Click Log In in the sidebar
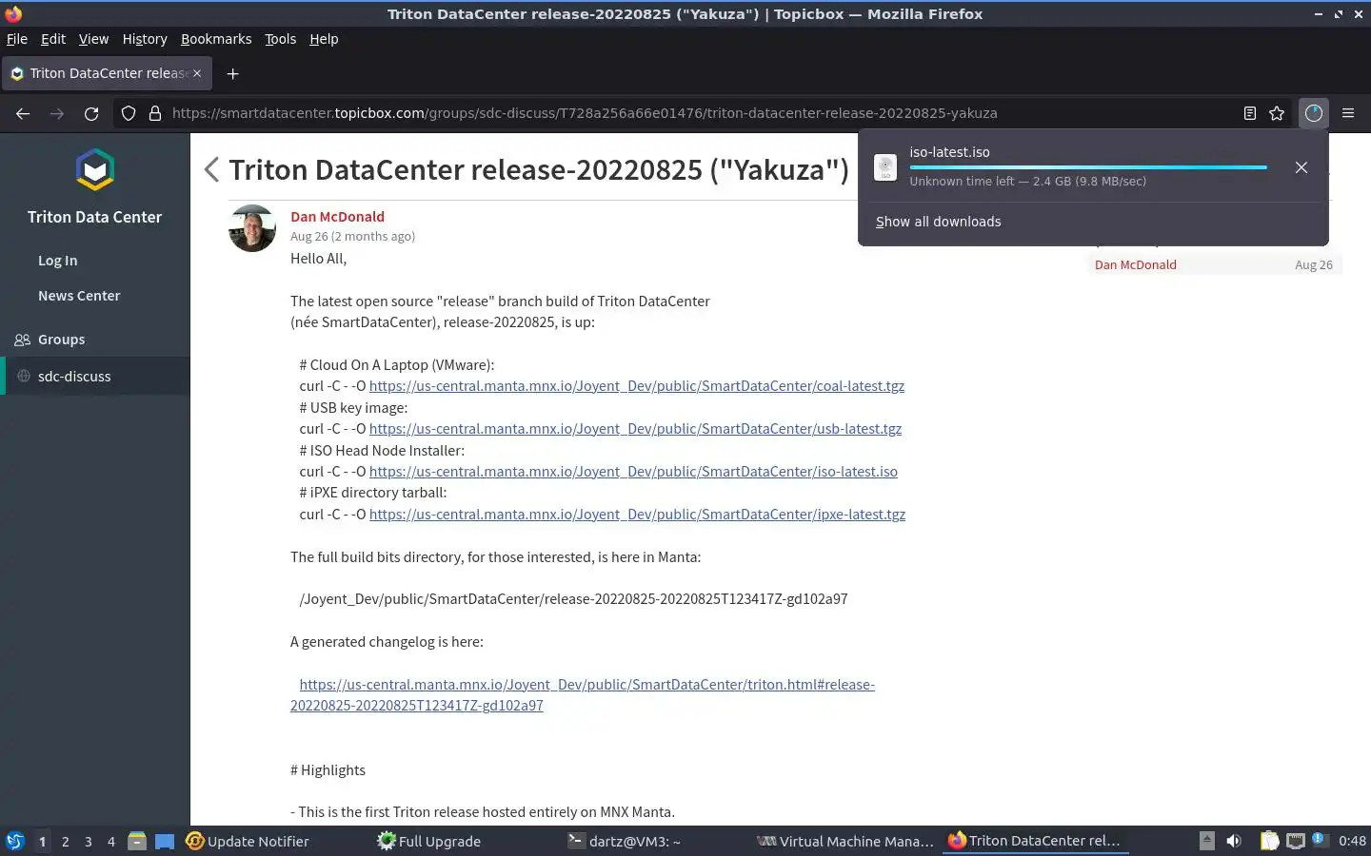 point(58,261)
